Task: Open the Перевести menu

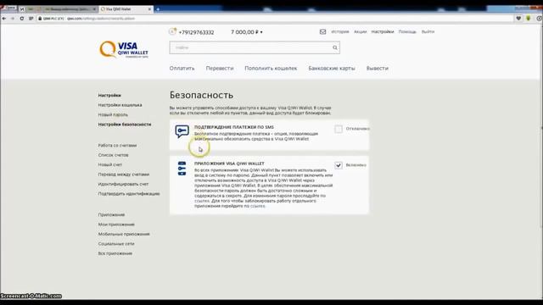Action: pyautogui.click(x=220, y=68)
